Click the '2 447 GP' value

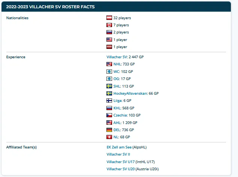(136, 57)
